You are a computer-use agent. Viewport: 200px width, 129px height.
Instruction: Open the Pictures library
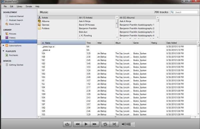tap(13, 34)
